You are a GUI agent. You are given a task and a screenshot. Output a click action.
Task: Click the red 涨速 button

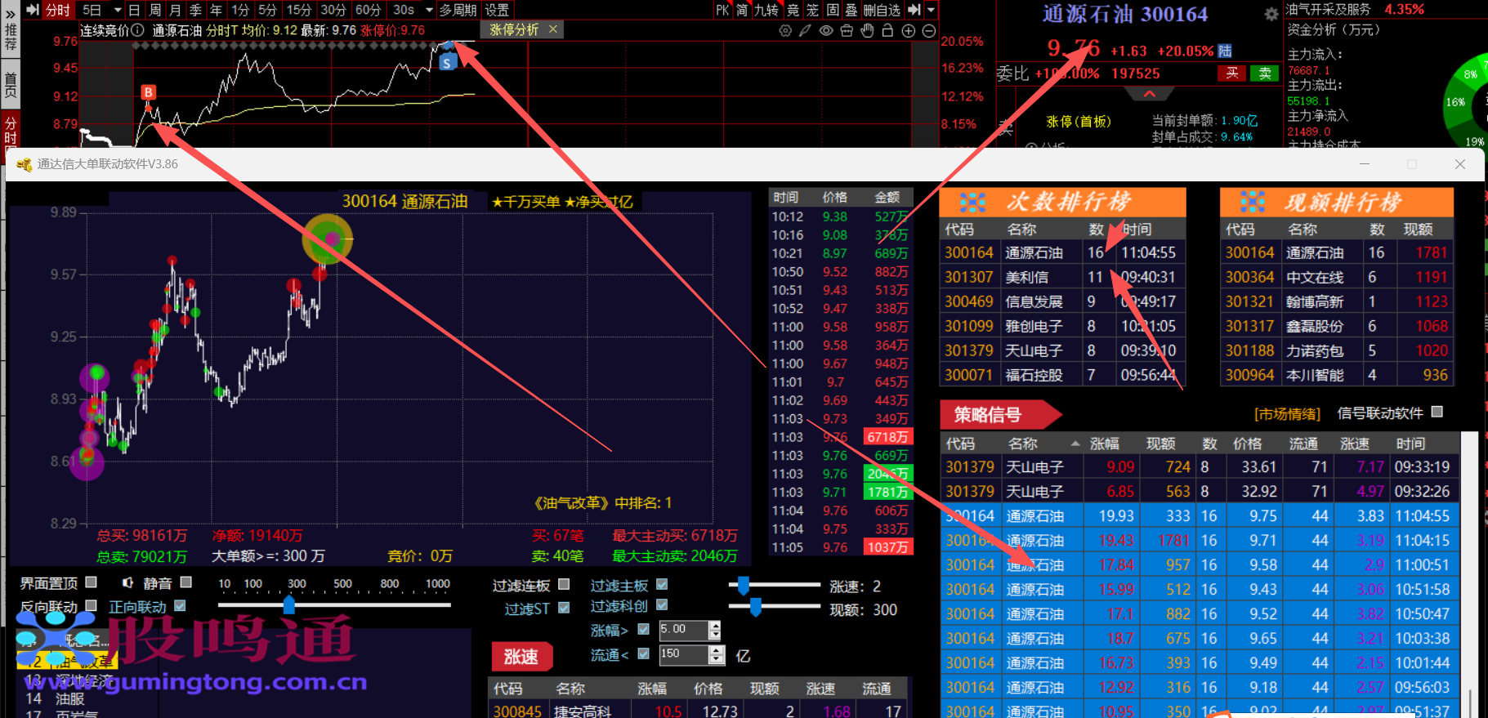(x=521, y=657)
